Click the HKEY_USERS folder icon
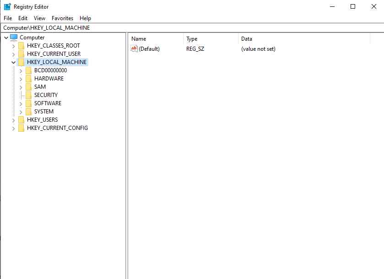 coord(22,120)
